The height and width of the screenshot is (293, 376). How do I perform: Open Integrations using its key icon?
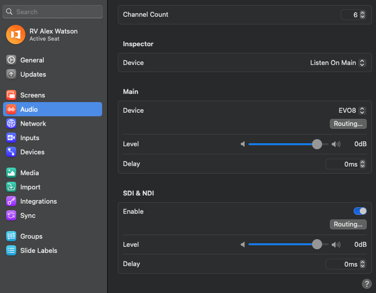(x=11, y=201)
